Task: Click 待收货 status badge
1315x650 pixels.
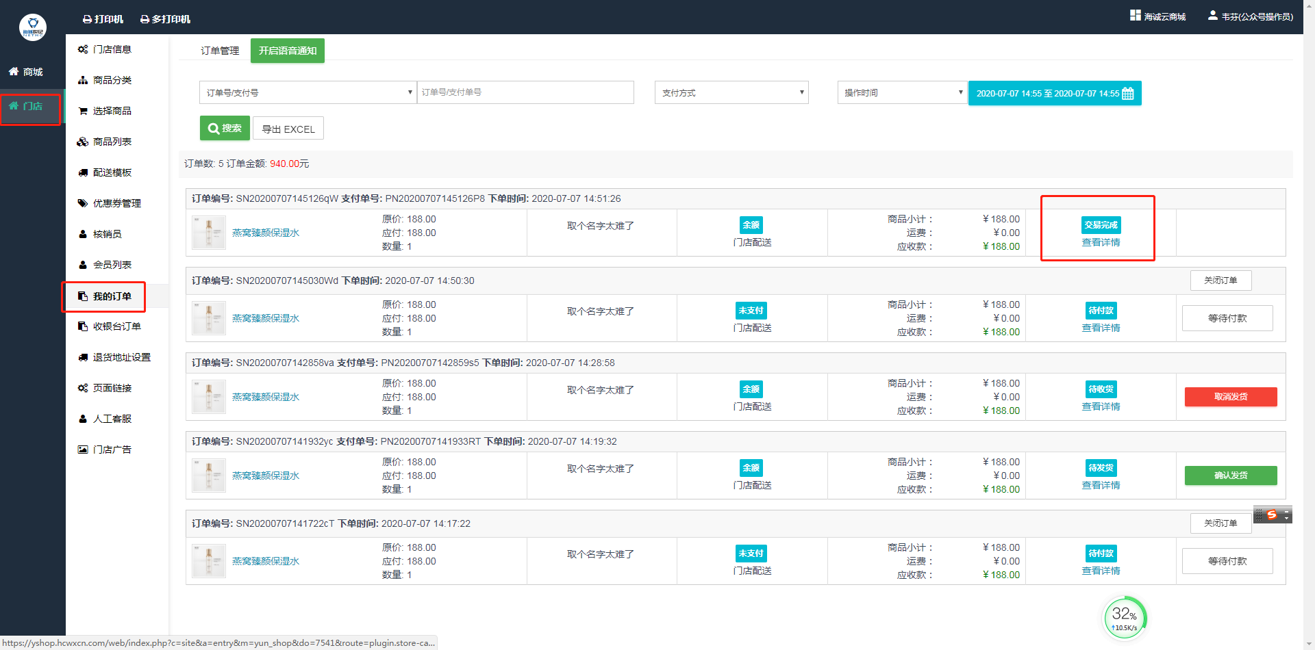Action: 1101,389
